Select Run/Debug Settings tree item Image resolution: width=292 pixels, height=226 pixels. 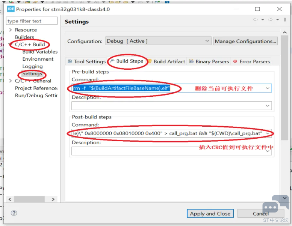(36, 96)
